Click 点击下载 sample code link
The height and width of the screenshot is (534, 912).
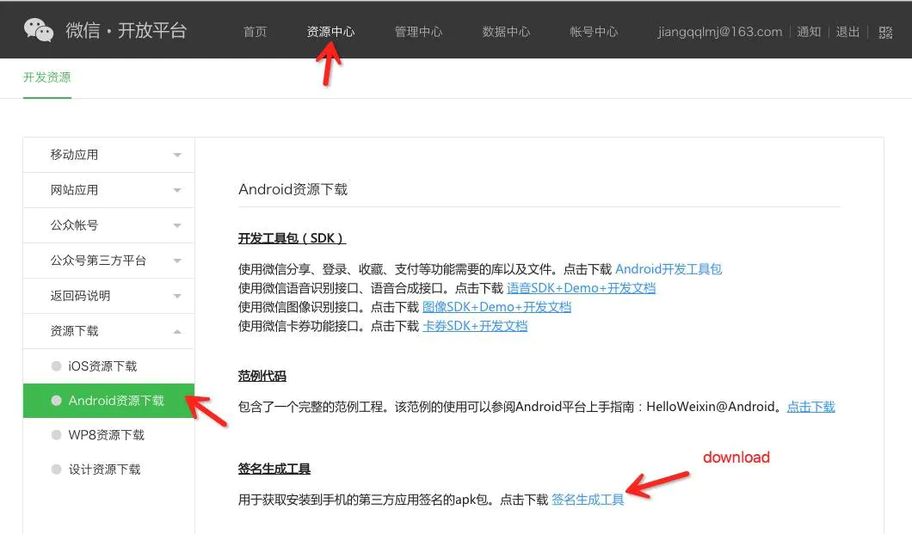pos(810,407)
